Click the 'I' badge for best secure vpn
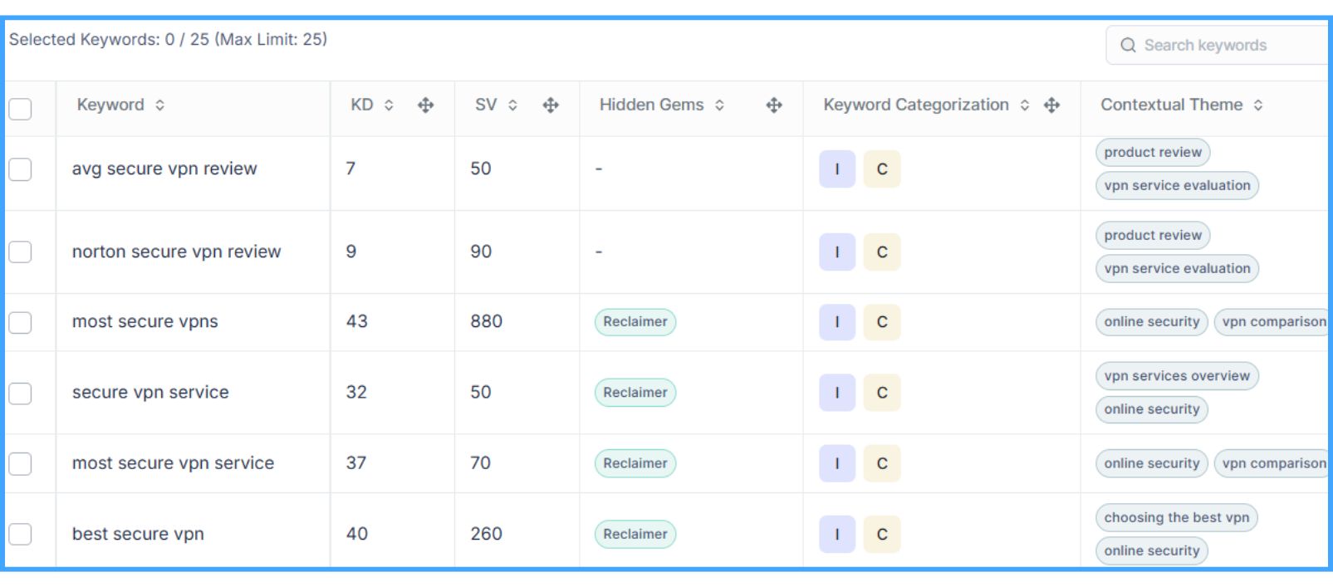 (x=836, y=535)
